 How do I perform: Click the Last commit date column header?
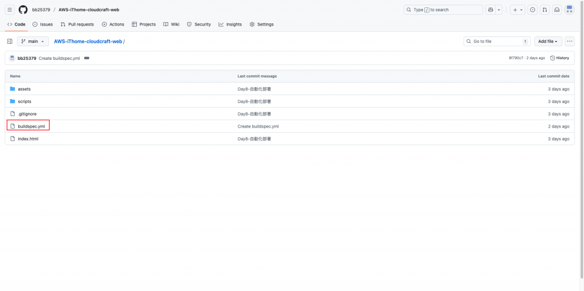click(553, 76)
